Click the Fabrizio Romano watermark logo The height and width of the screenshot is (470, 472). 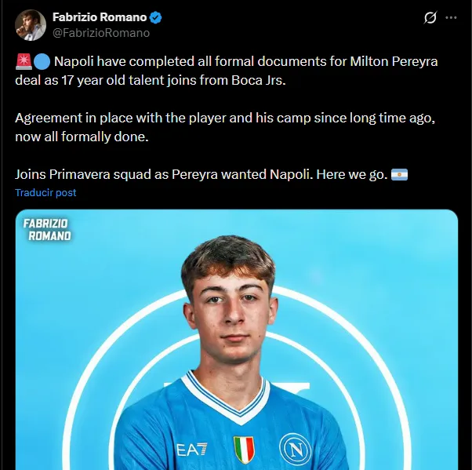coord(48,229)
